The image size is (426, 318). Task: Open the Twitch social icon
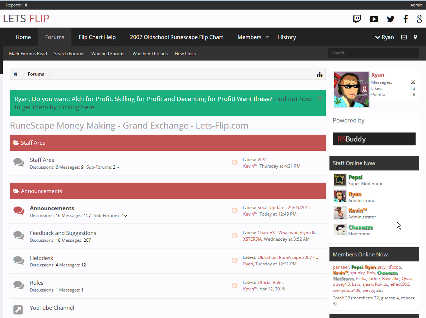357,19
